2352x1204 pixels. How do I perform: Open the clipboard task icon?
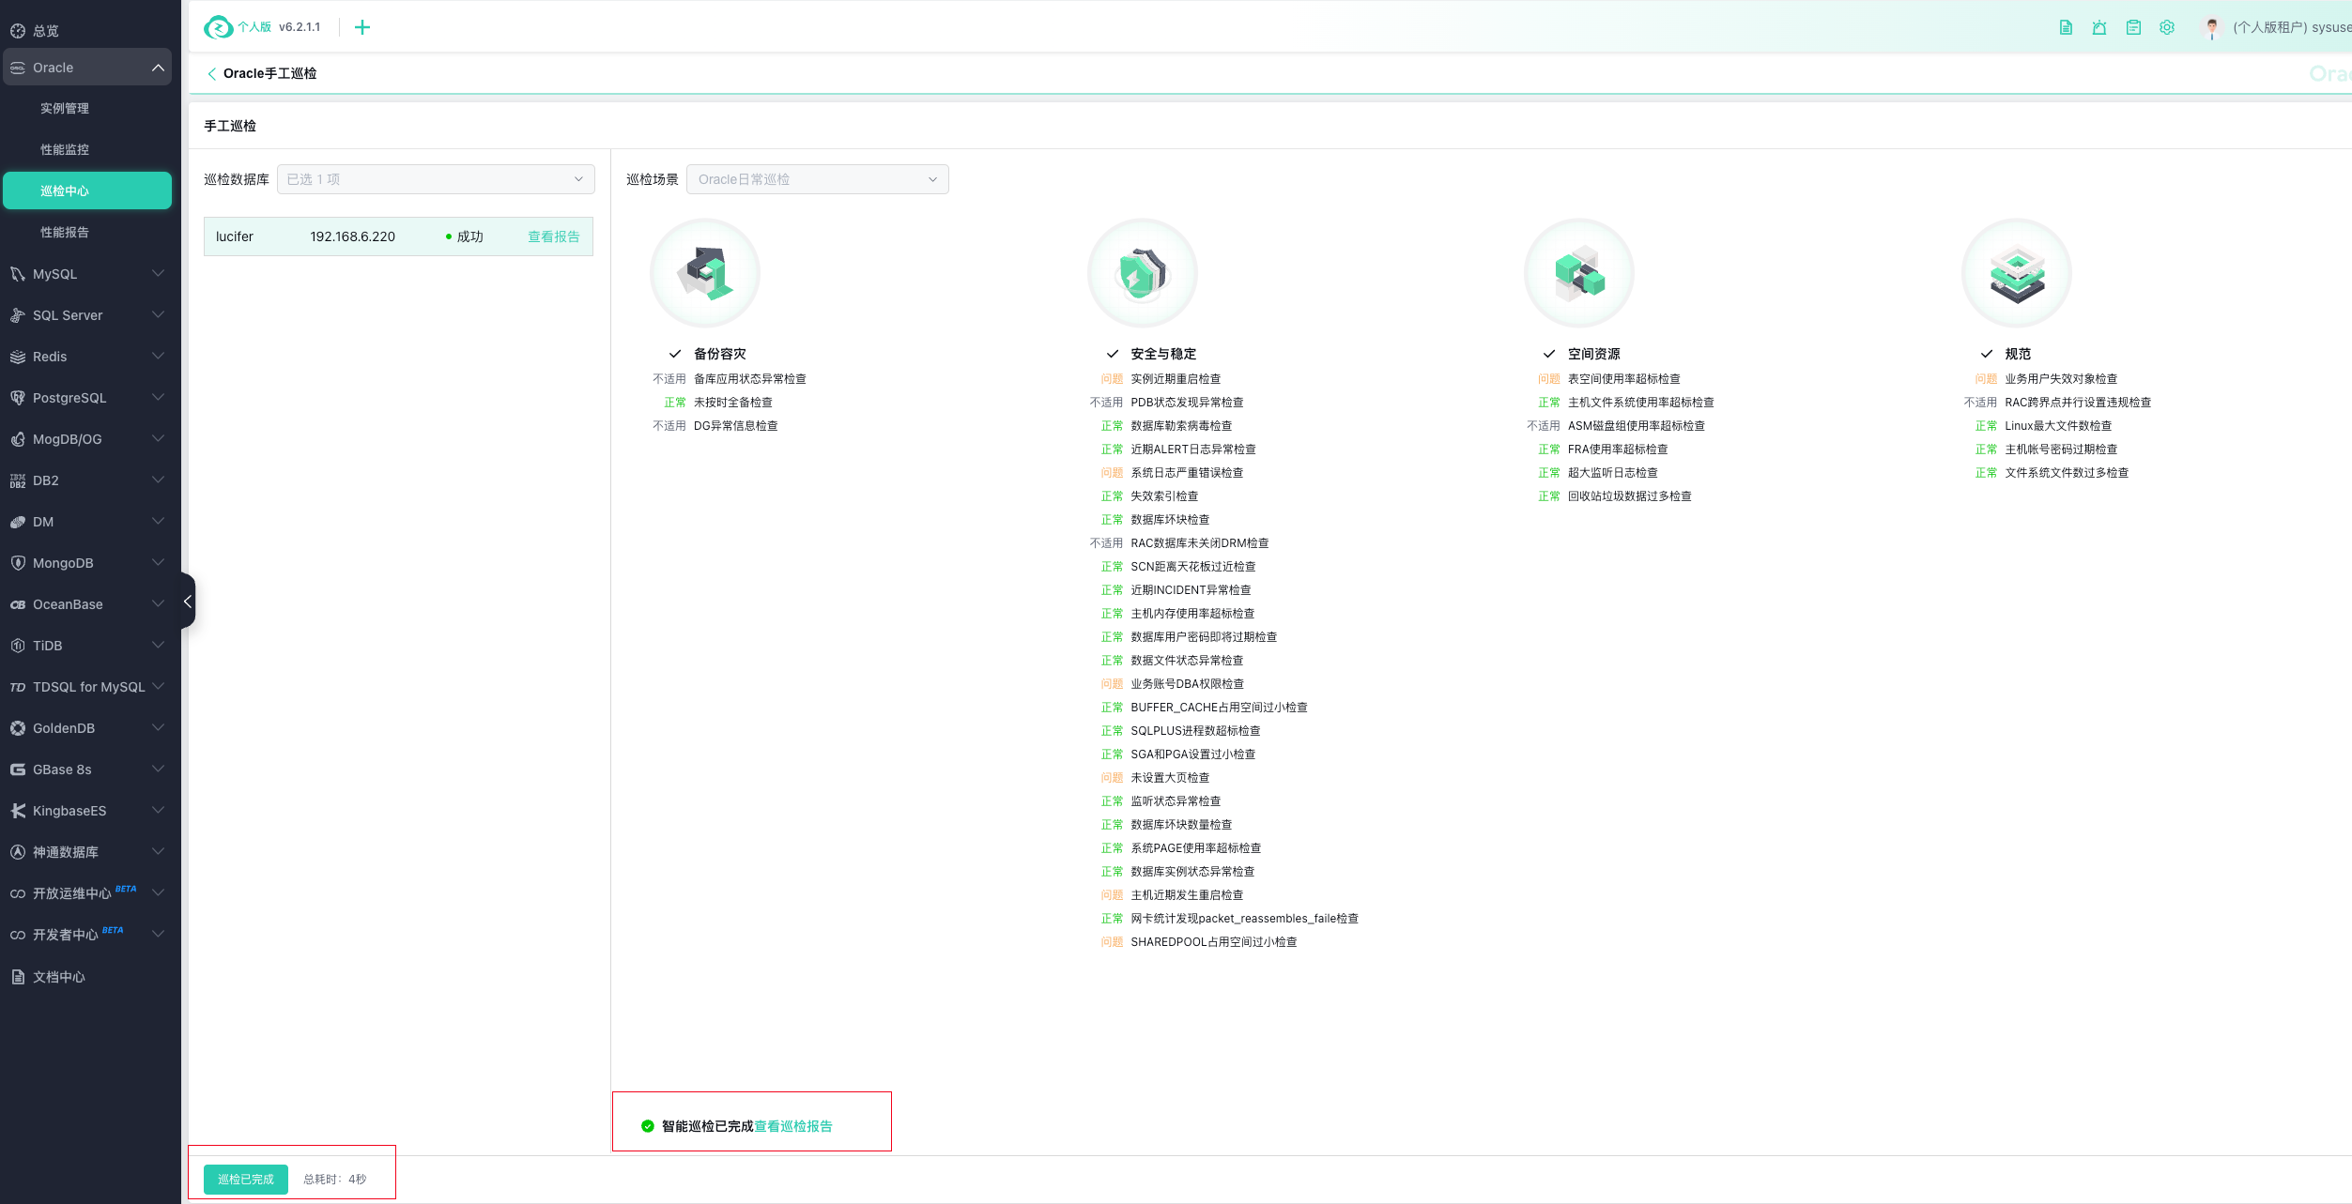(2133, 27)
